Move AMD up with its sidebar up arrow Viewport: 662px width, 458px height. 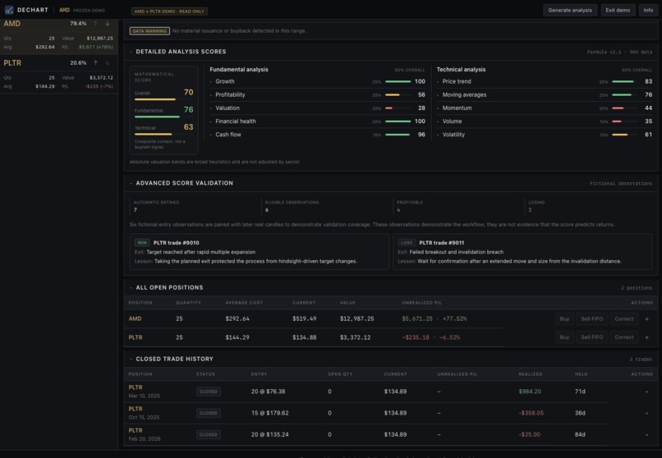click(96, 24)
